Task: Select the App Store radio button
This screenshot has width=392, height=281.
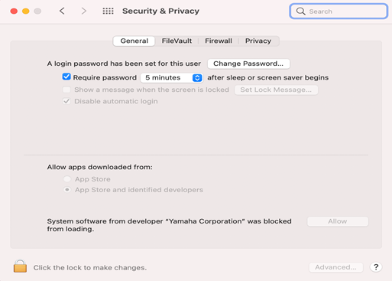Action: [67, 179]
